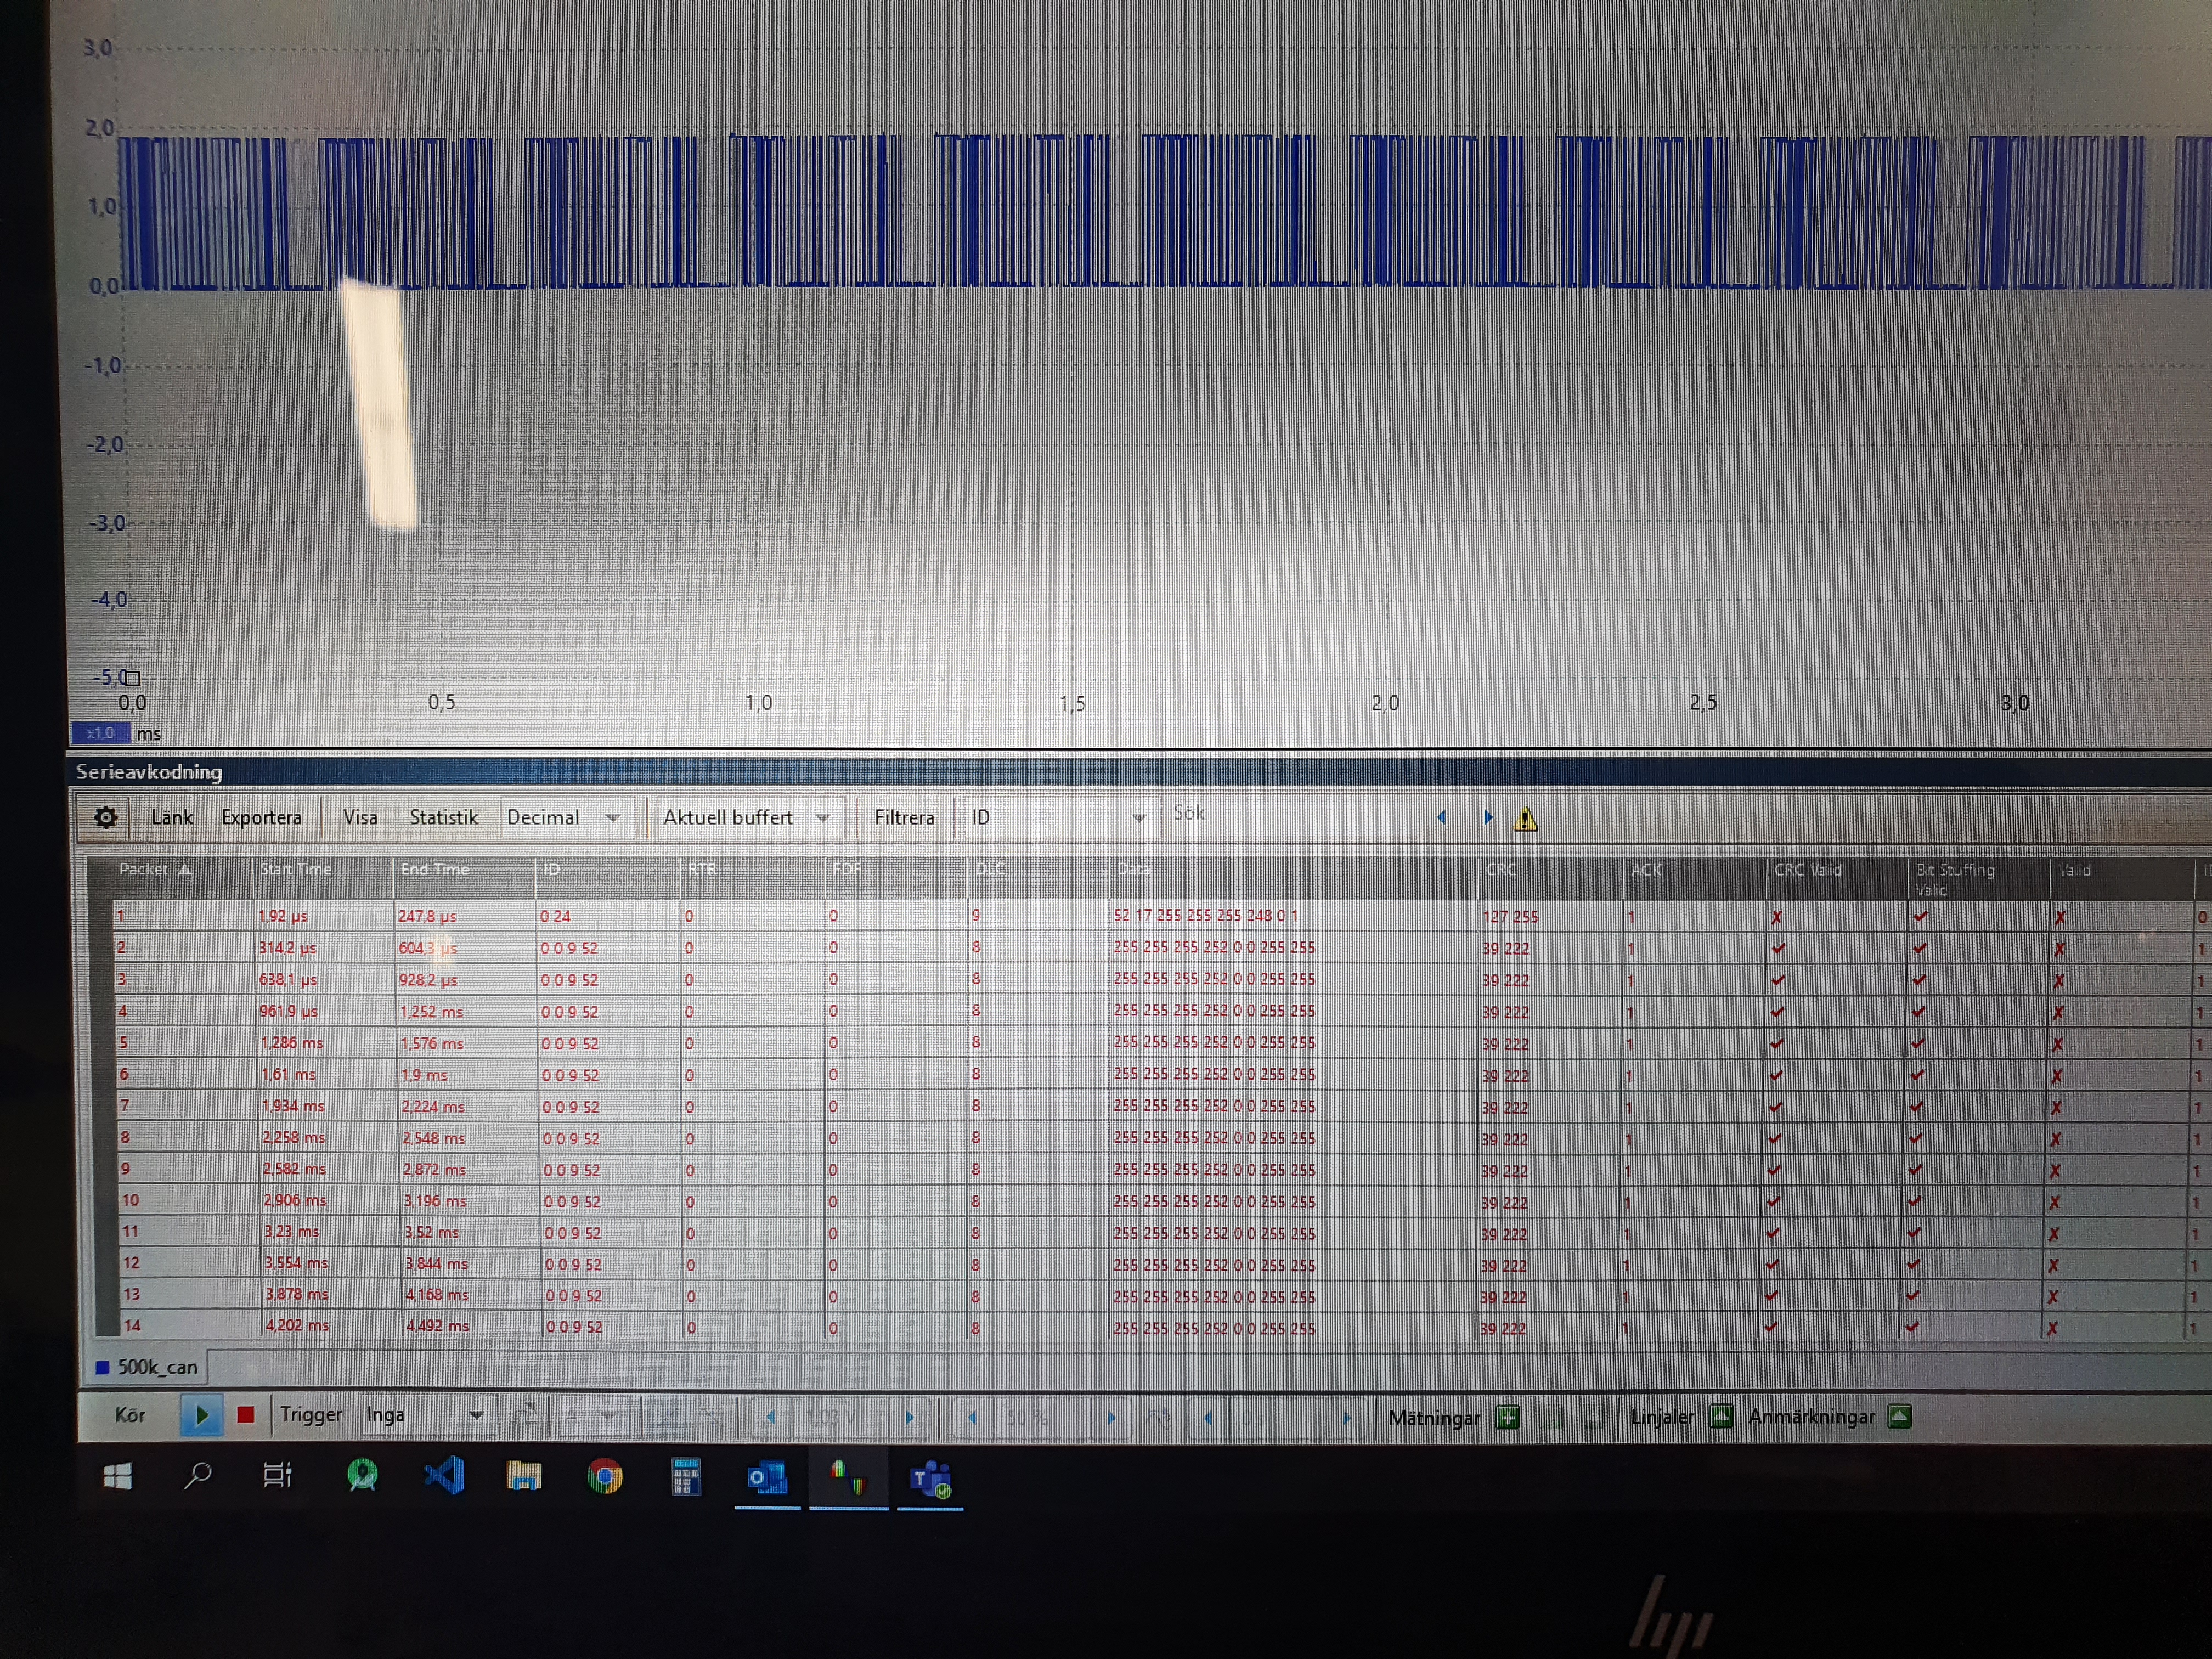Open Visual Studio Code from taskbar

point(444,1475)
